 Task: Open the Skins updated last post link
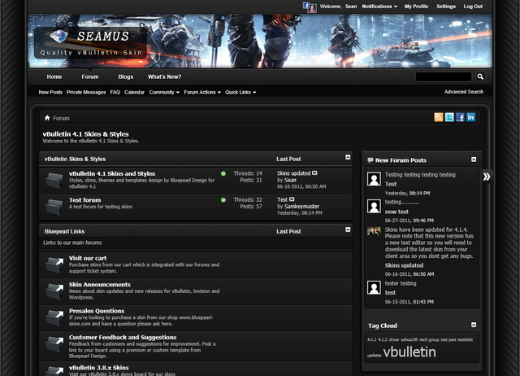293,173
